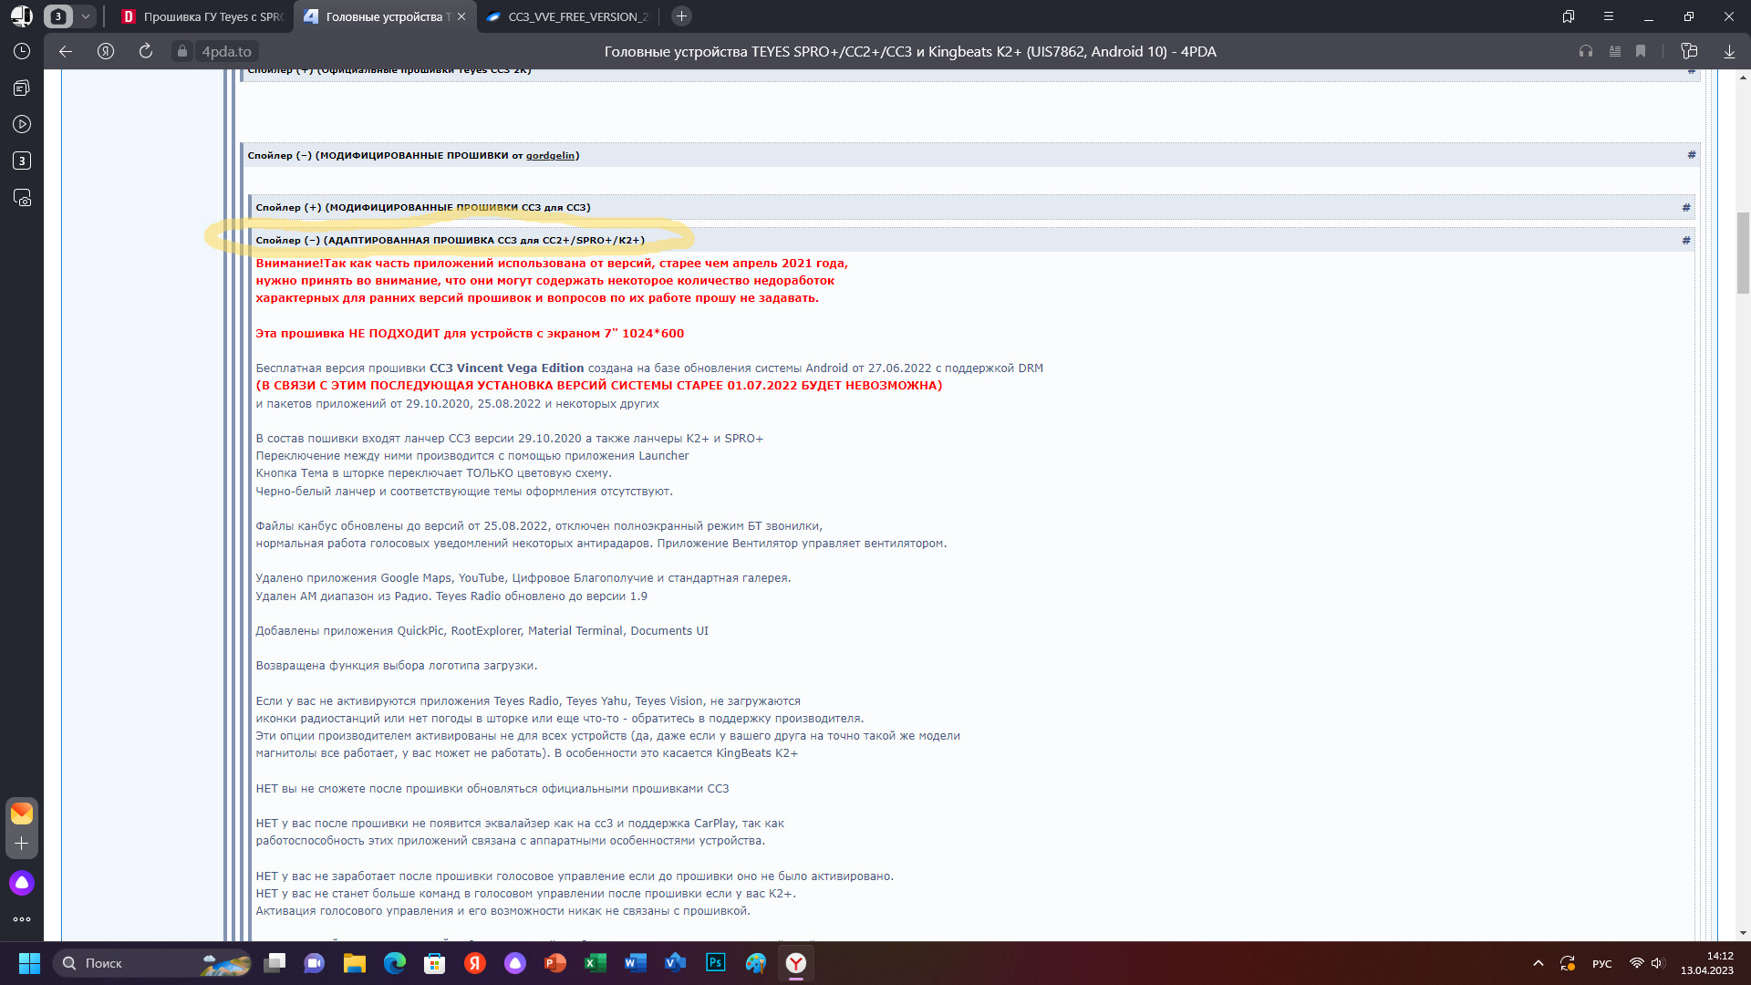The height and width of the screenshot is (985, 1751).
Task: Click the line listing QuickPic, RootExplorer, Material Terminal
Action: (482, 631)
